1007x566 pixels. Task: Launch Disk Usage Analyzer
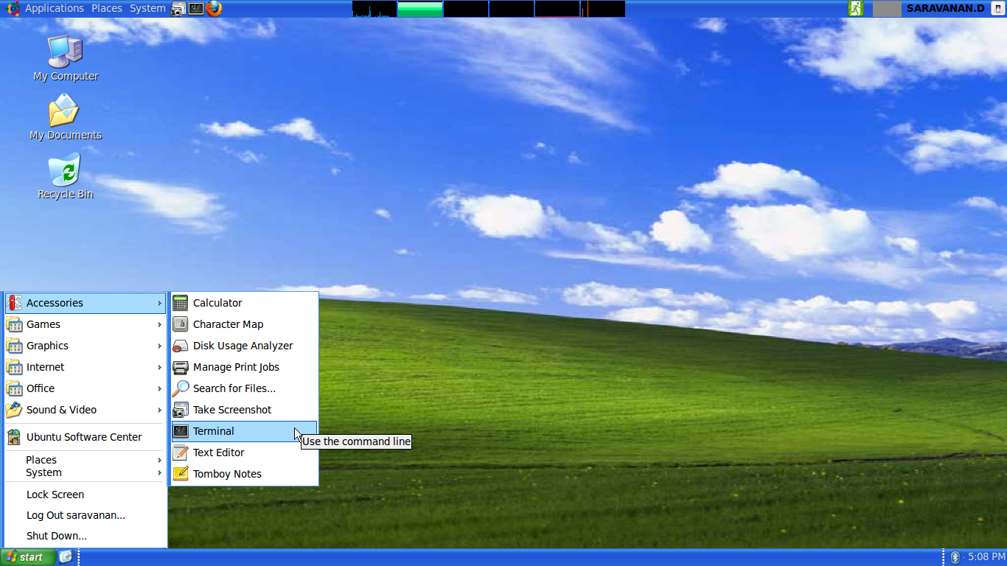pos(244,346)
